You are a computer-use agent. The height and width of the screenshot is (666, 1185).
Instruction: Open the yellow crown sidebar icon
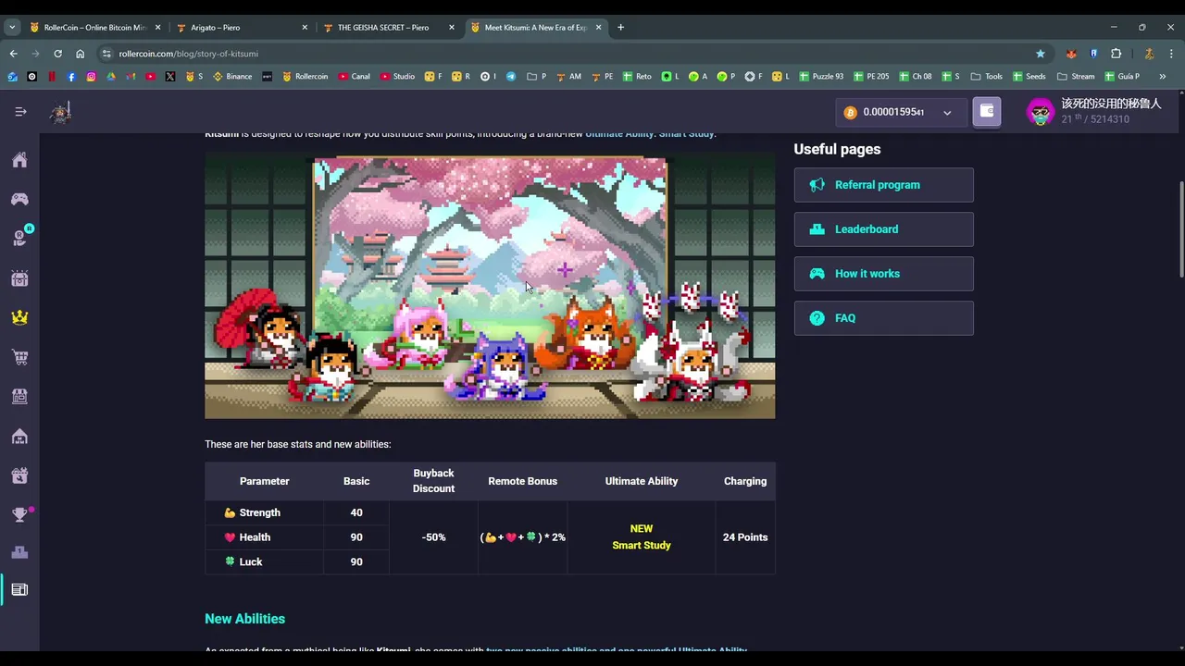pos(19,317)
